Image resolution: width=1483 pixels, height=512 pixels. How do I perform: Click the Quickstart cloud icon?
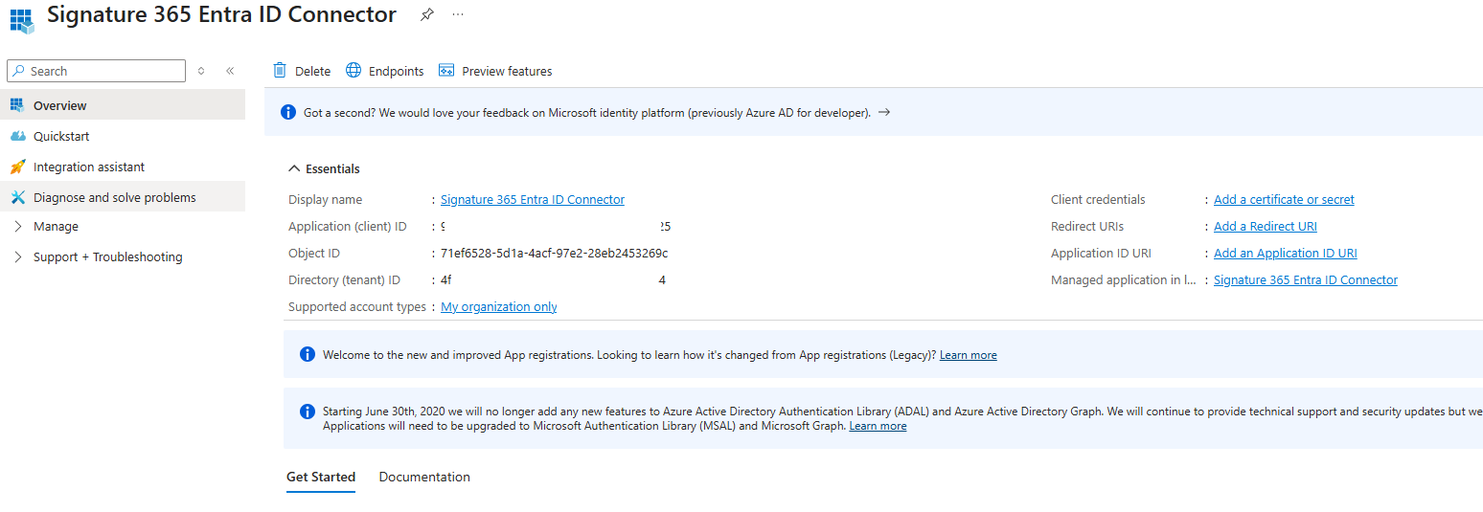(17, 136)
